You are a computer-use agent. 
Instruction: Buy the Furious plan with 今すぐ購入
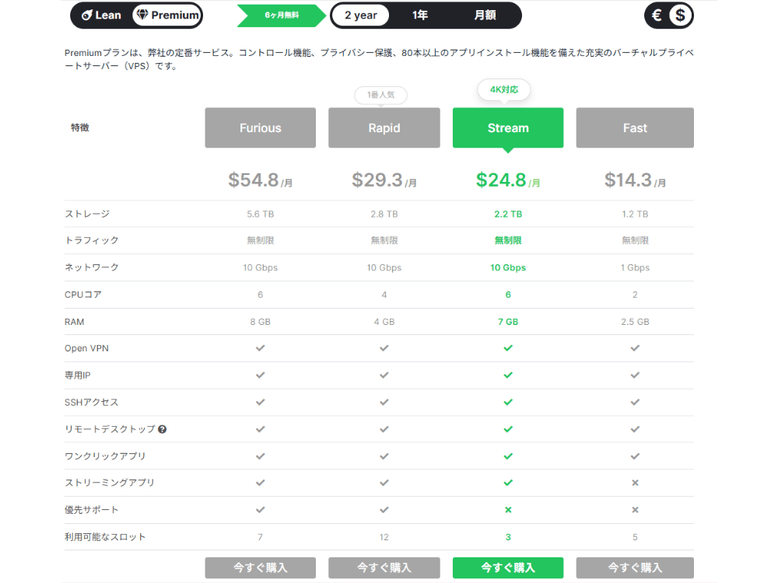(x=261, y=567)
